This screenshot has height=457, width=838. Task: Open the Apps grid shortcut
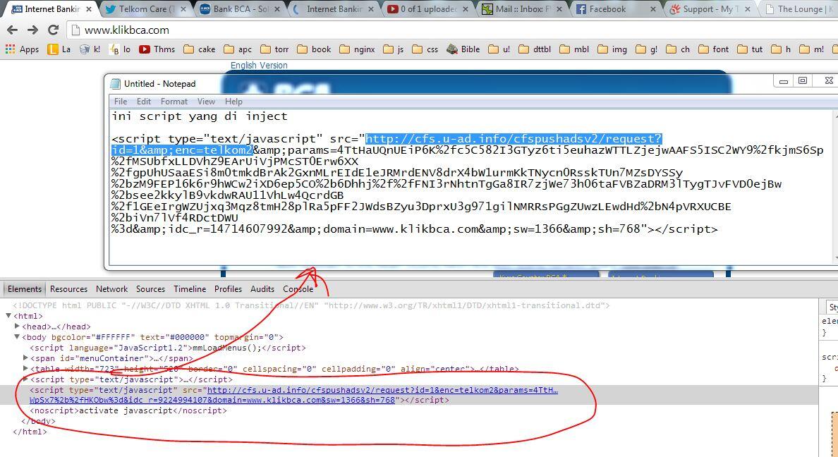point(22,49)
